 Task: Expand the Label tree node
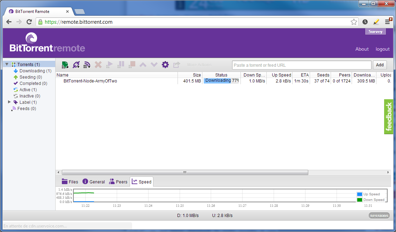9,102
